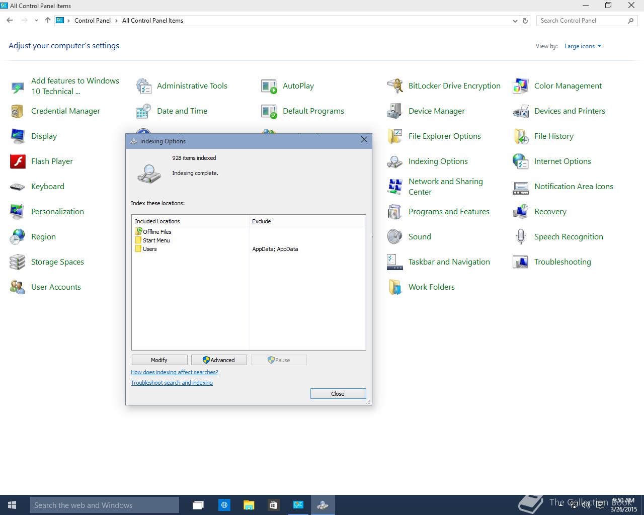Open the File Explorer Options icon
Image resolution: width=644 pixels, height=515 pixels.
point(395,136)
